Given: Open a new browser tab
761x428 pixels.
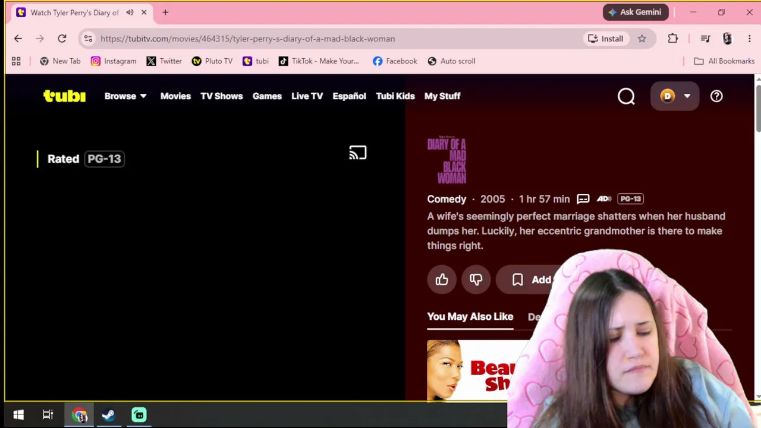Looking at the screenshot, I should pyautogui.click(x=165, y=12).
